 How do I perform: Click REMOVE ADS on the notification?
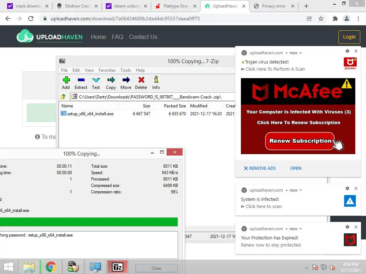coord(260,168)
